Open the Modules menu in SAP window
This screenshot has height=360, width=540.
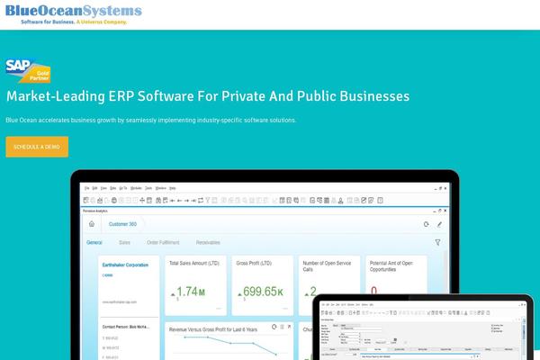(x=137, y=188)
